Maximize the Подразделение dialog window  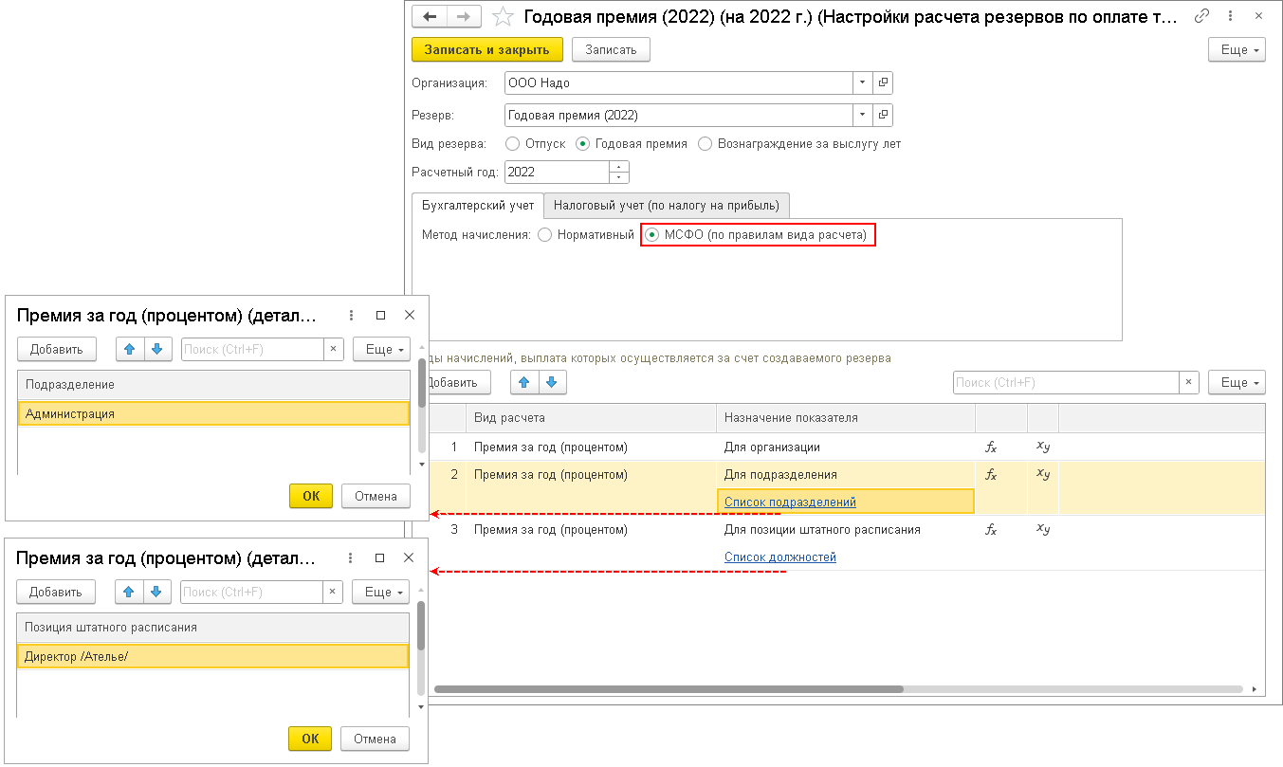click(380, 316)
